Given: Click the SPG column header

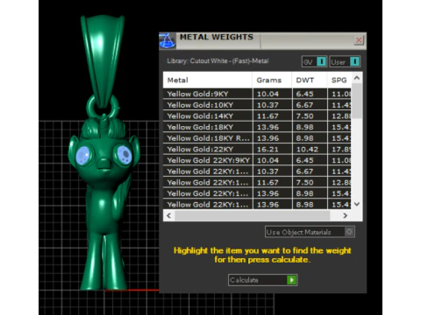Looking at the screenshot, I should point(339,80).
